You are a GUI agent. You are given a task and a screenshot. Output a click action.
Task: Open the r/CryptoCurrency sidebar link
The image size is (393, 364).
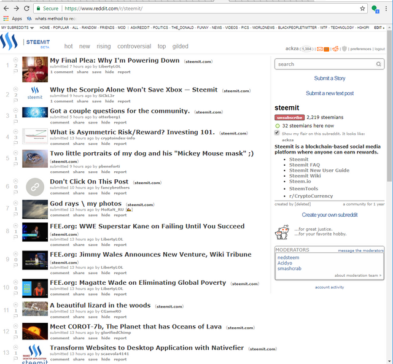click(311, 196)
